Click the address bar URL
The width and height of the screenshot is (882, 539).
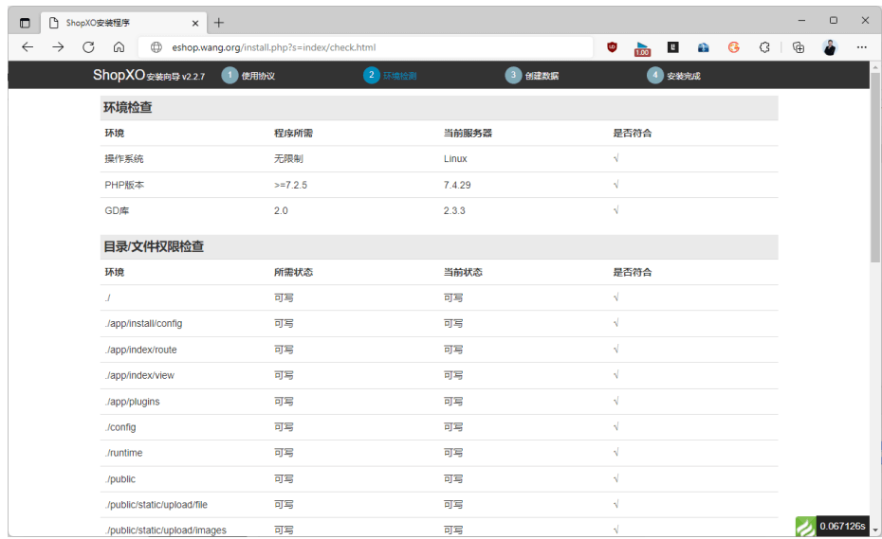coord(274,47)
